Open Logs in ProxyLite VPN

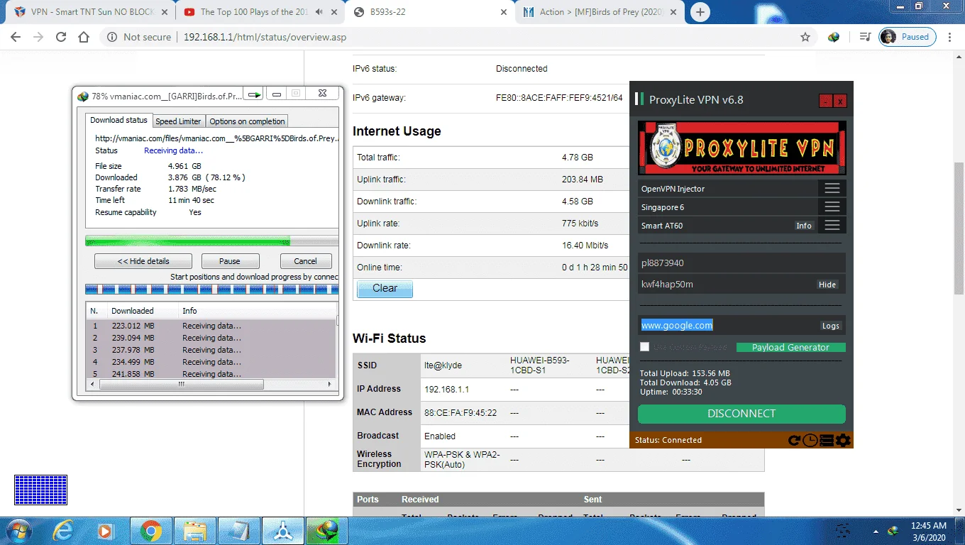coord(831,326)
